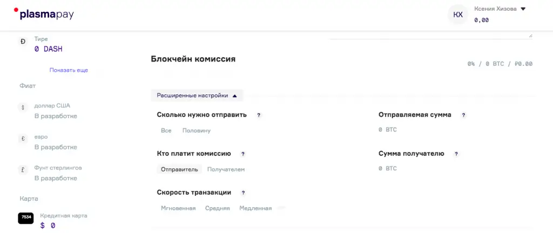
Task: Click the Показать еще link
Action: click(x=69, y=70)
